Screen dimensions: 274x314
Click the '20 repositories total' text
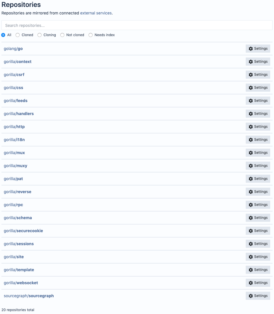pos(18,310)
